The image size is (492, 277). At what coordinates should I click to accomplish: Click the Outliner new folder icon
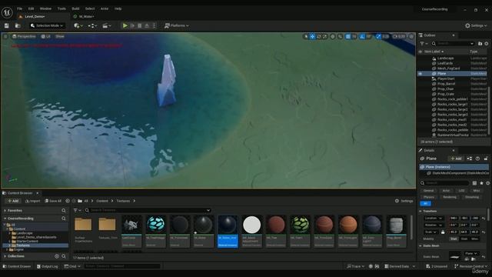[480, 43]
